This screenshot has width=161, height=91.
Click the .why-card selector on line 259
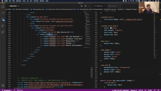[x=104, y=65]
